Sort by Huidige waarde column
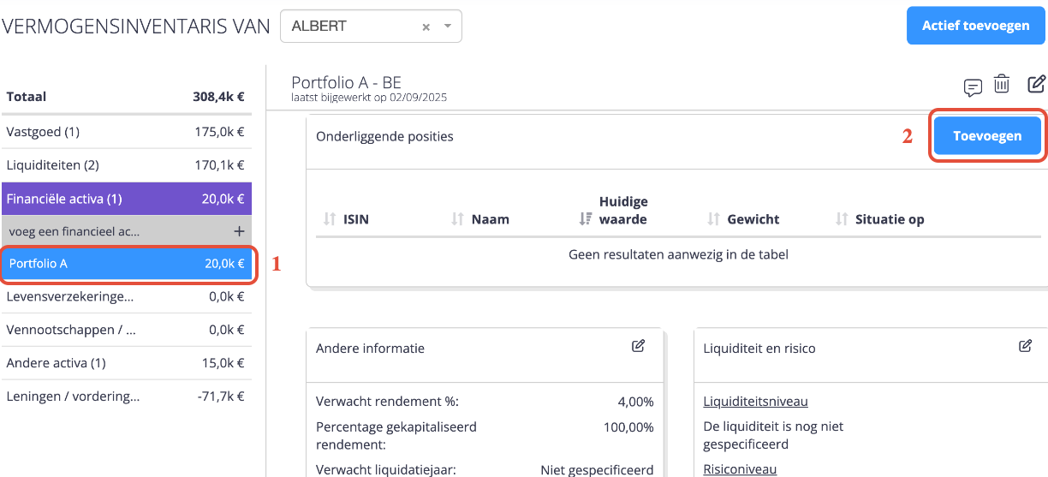 [586, 219]
